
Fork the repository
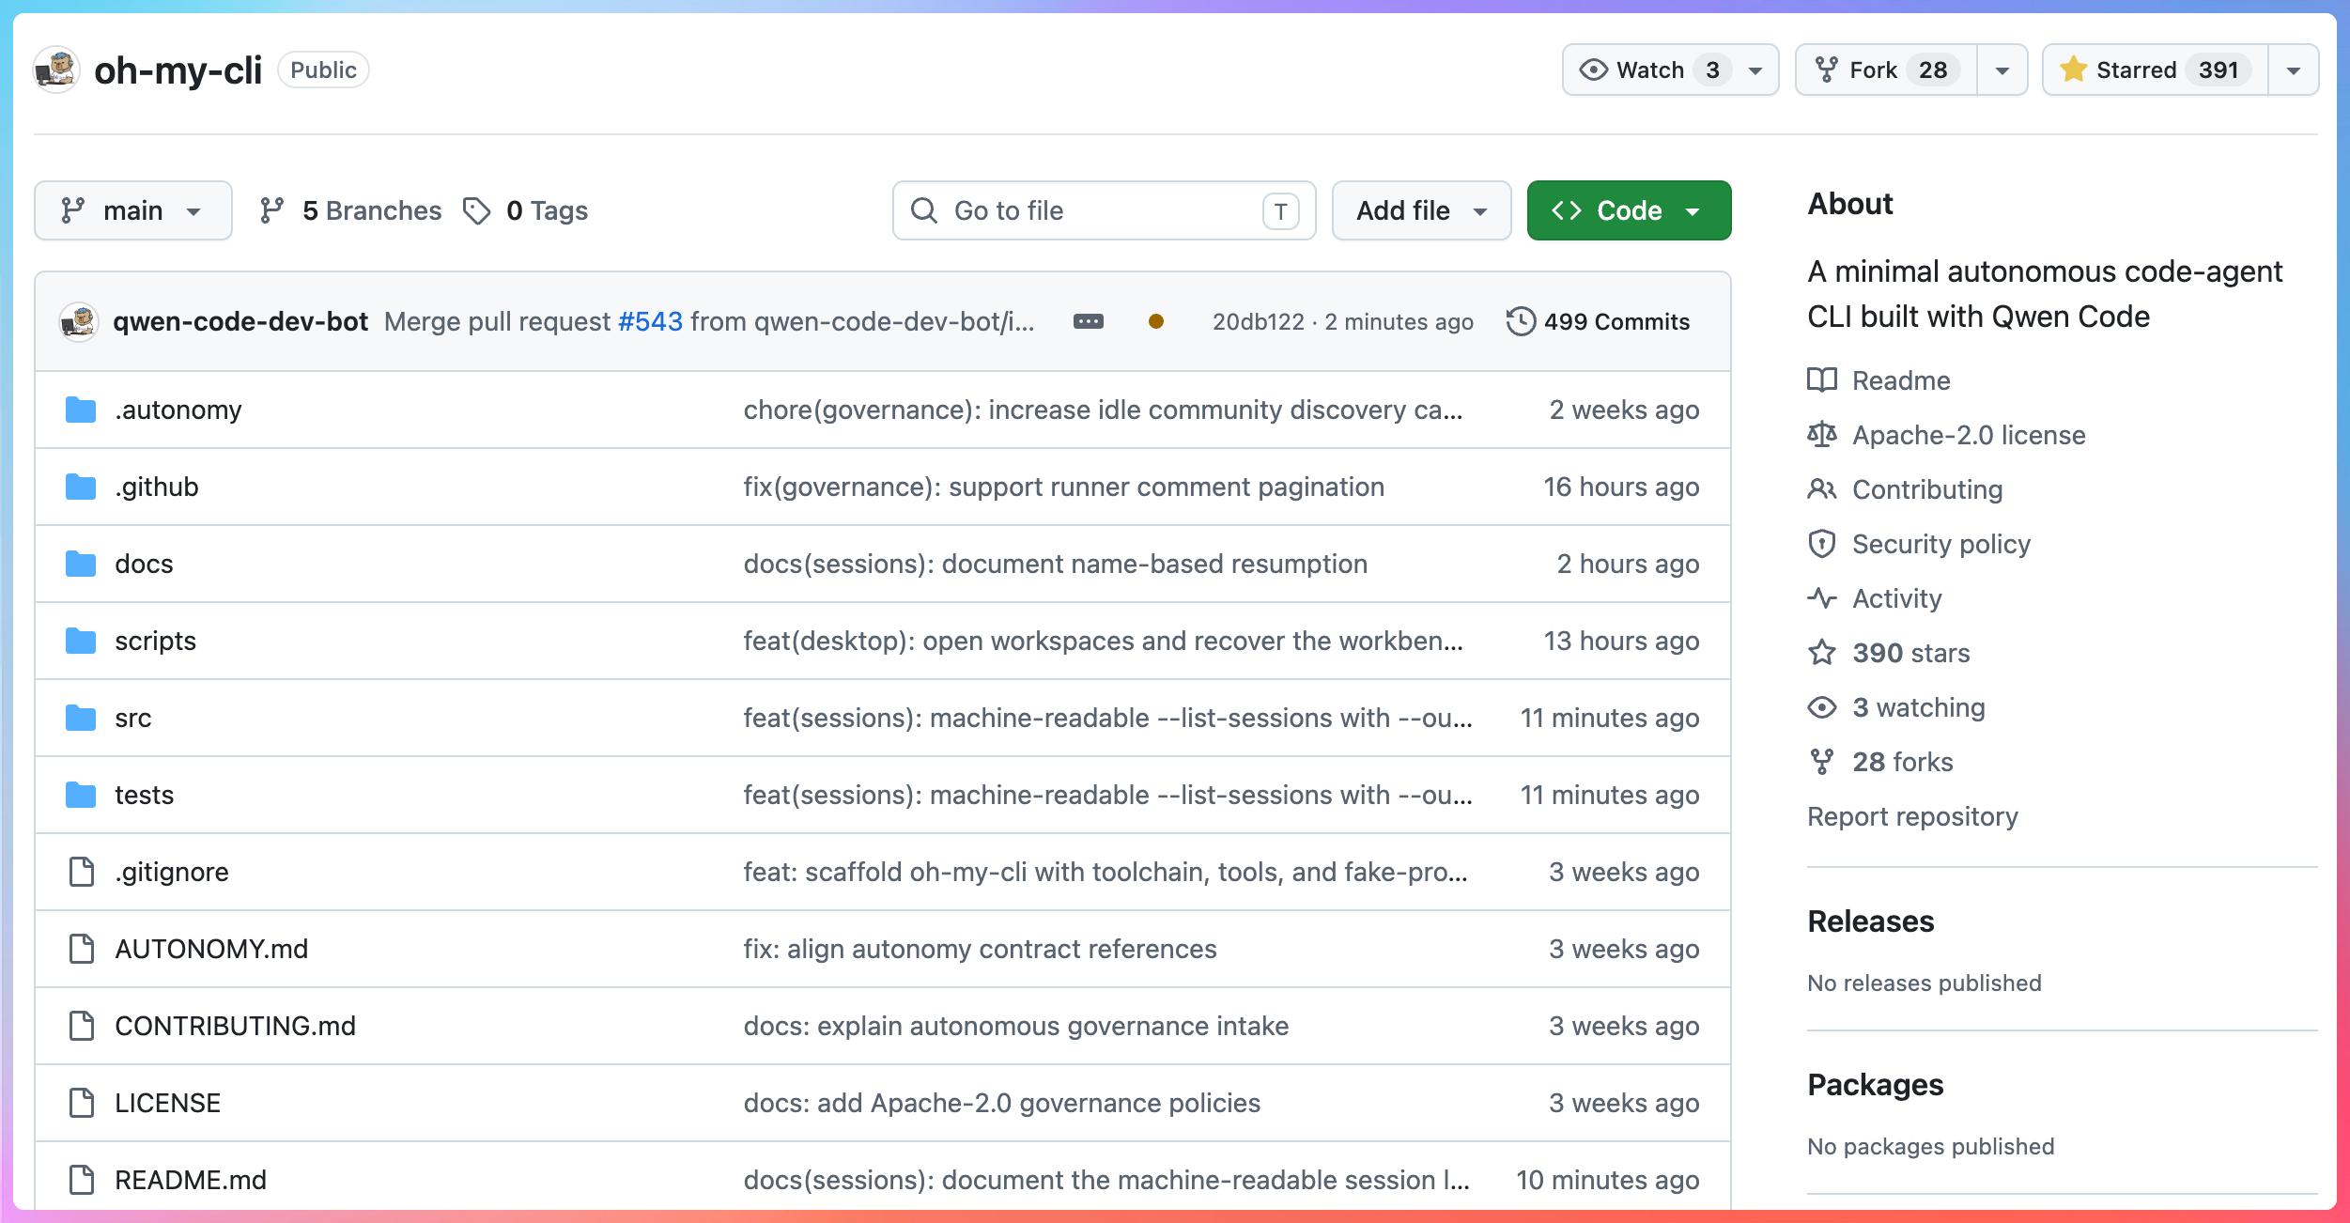click(x=1886, y=70)
